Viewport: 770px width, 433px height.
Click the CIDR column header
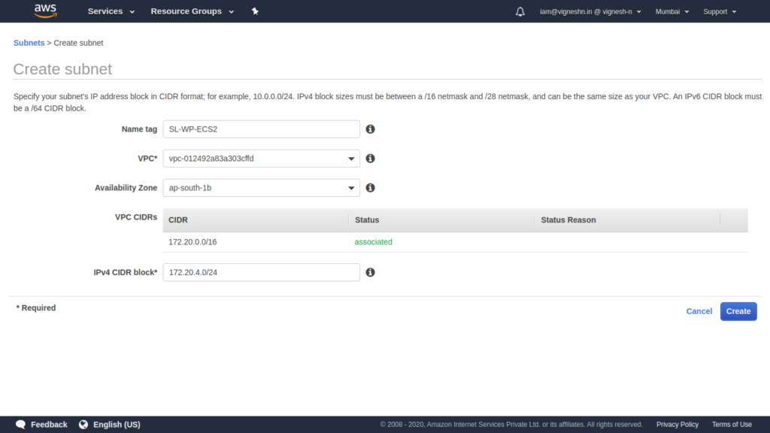point(178,220)
